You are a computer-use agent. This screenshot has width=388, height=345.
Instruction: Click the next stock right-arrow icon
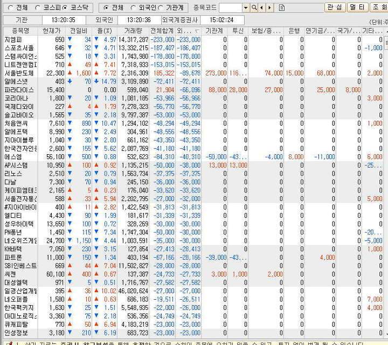(269, 8)
